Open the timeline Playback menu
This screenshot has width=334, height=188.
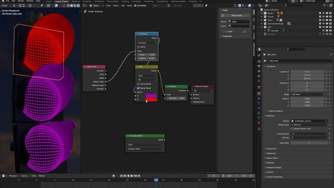[x=14, y=176]
